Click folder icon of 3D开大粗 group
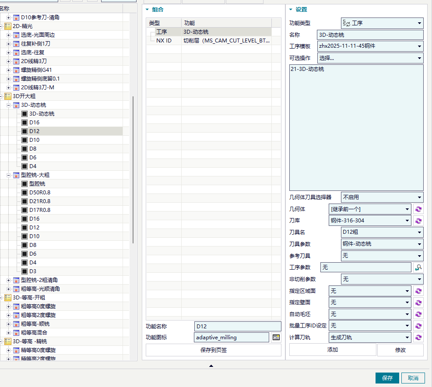The width and height of the screenshot is (432, 387). coord(8,96)
